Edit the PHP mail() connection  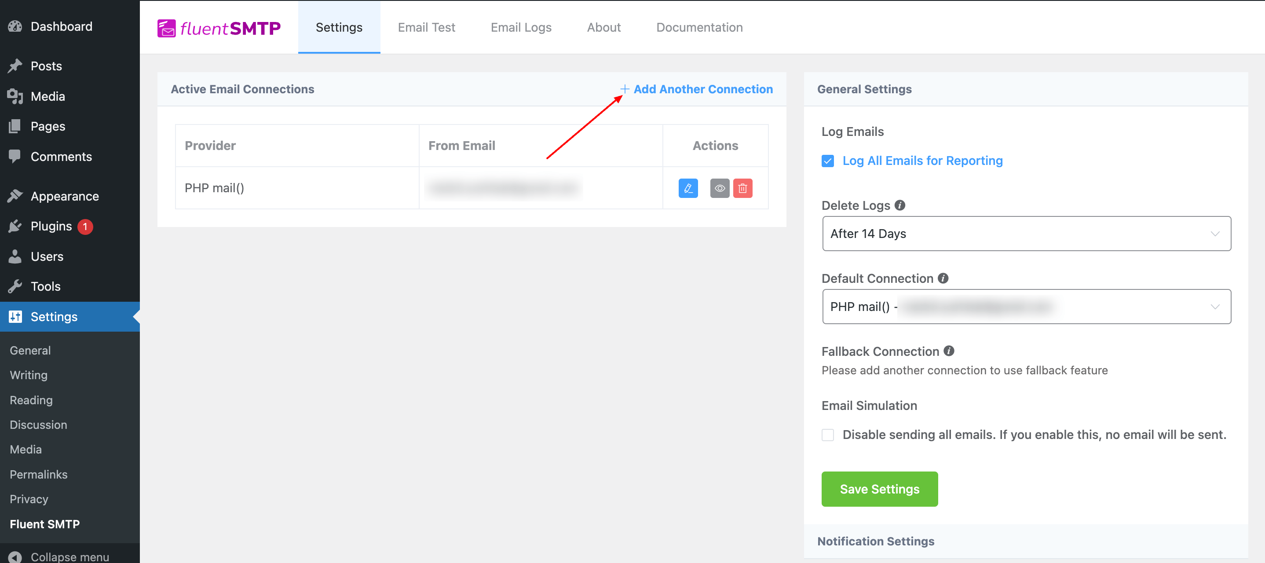[x=688, y=188]
